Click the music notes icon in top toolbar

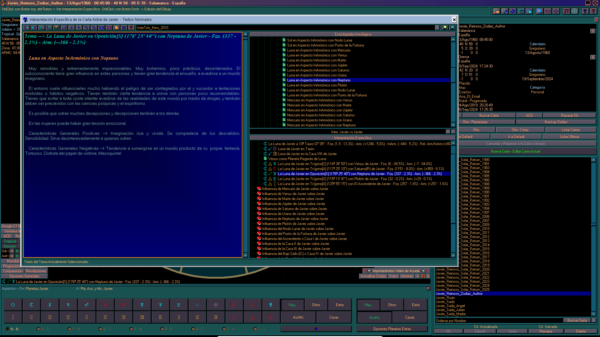coord(566,11)
